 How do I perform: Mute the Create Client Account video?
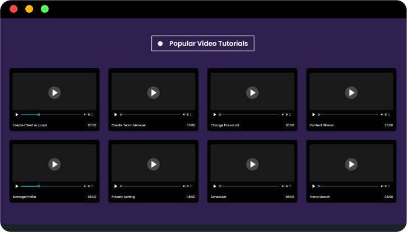(85, 115)
